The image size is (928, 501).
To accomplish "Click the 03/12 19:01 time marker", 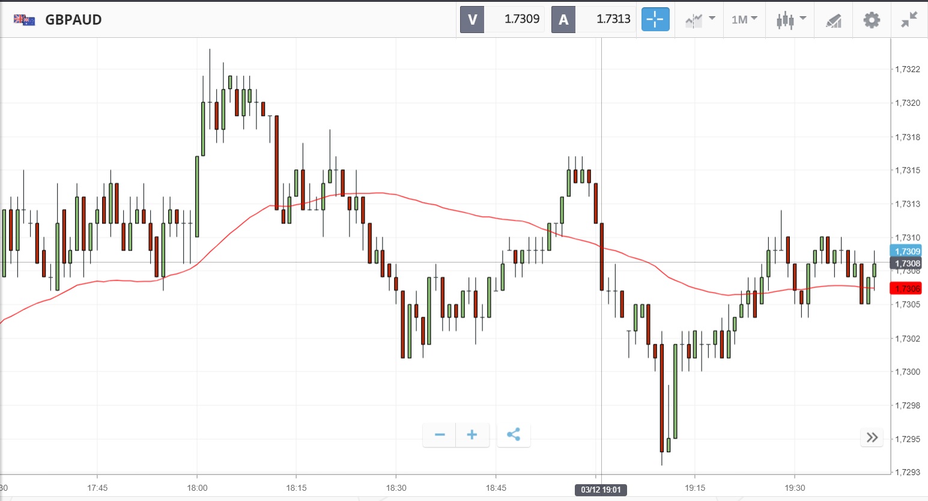I will [601, 490].
